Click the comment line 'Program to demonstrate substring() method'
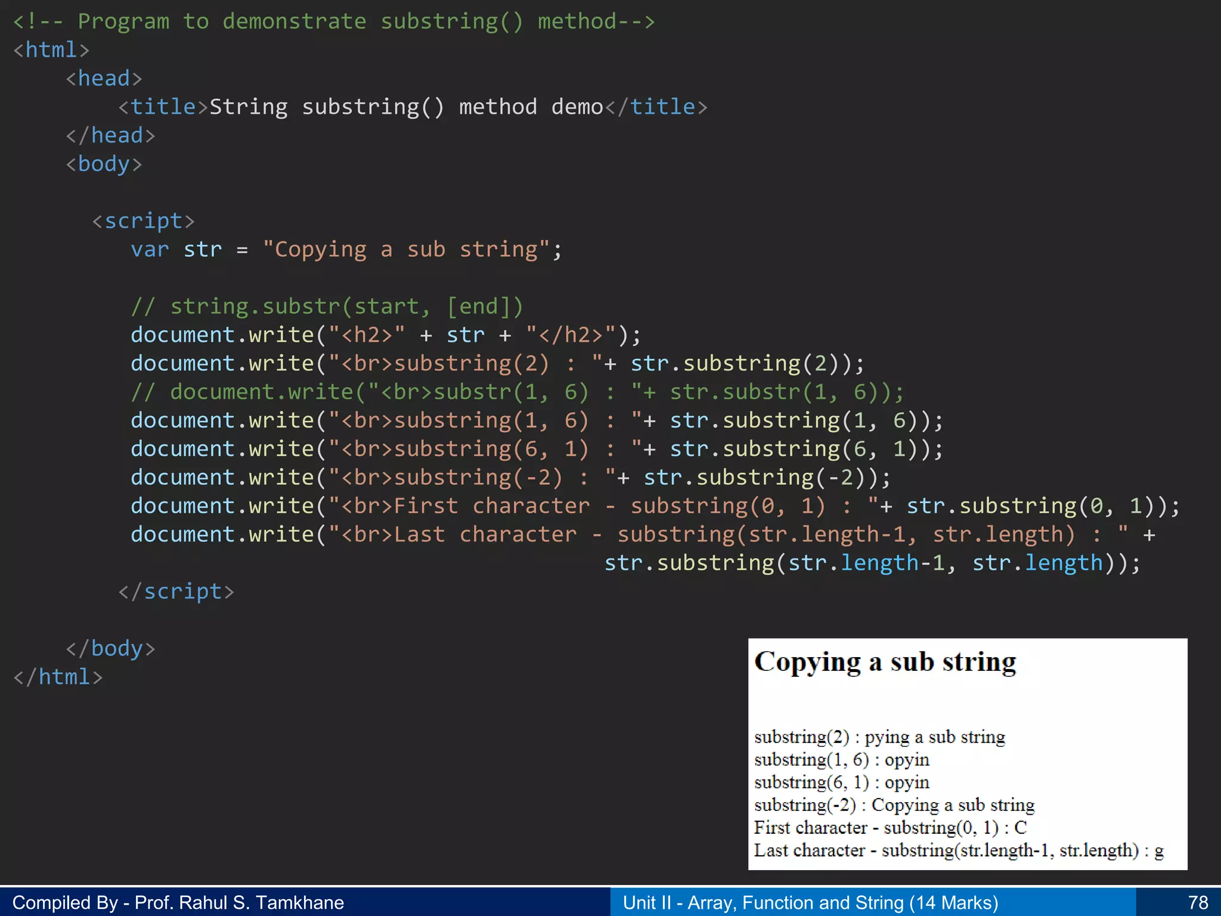The width and height of the screenshot is (1221, 916). pos(334,21)
